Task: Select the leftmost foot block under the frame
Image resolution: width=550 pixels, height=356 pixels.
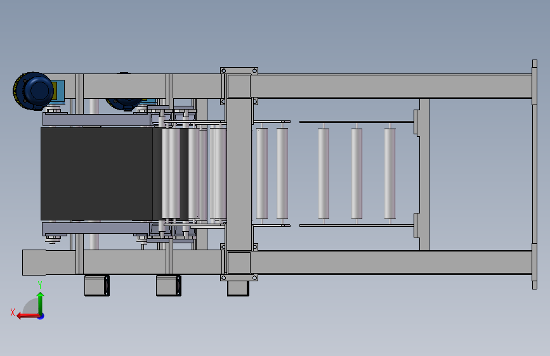Action: pyautogui.click(x=97, y=285)
